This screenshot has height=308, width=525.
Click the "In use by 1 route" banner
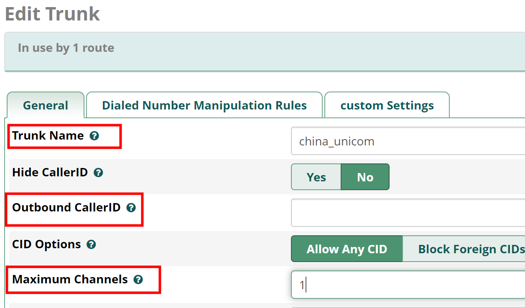pos(265,51)
